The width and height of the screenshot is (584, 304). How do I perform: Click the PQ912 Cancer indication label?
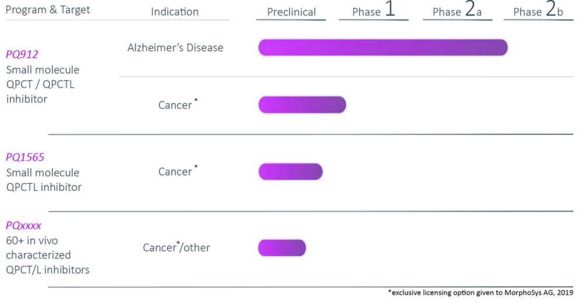(176, 105)
